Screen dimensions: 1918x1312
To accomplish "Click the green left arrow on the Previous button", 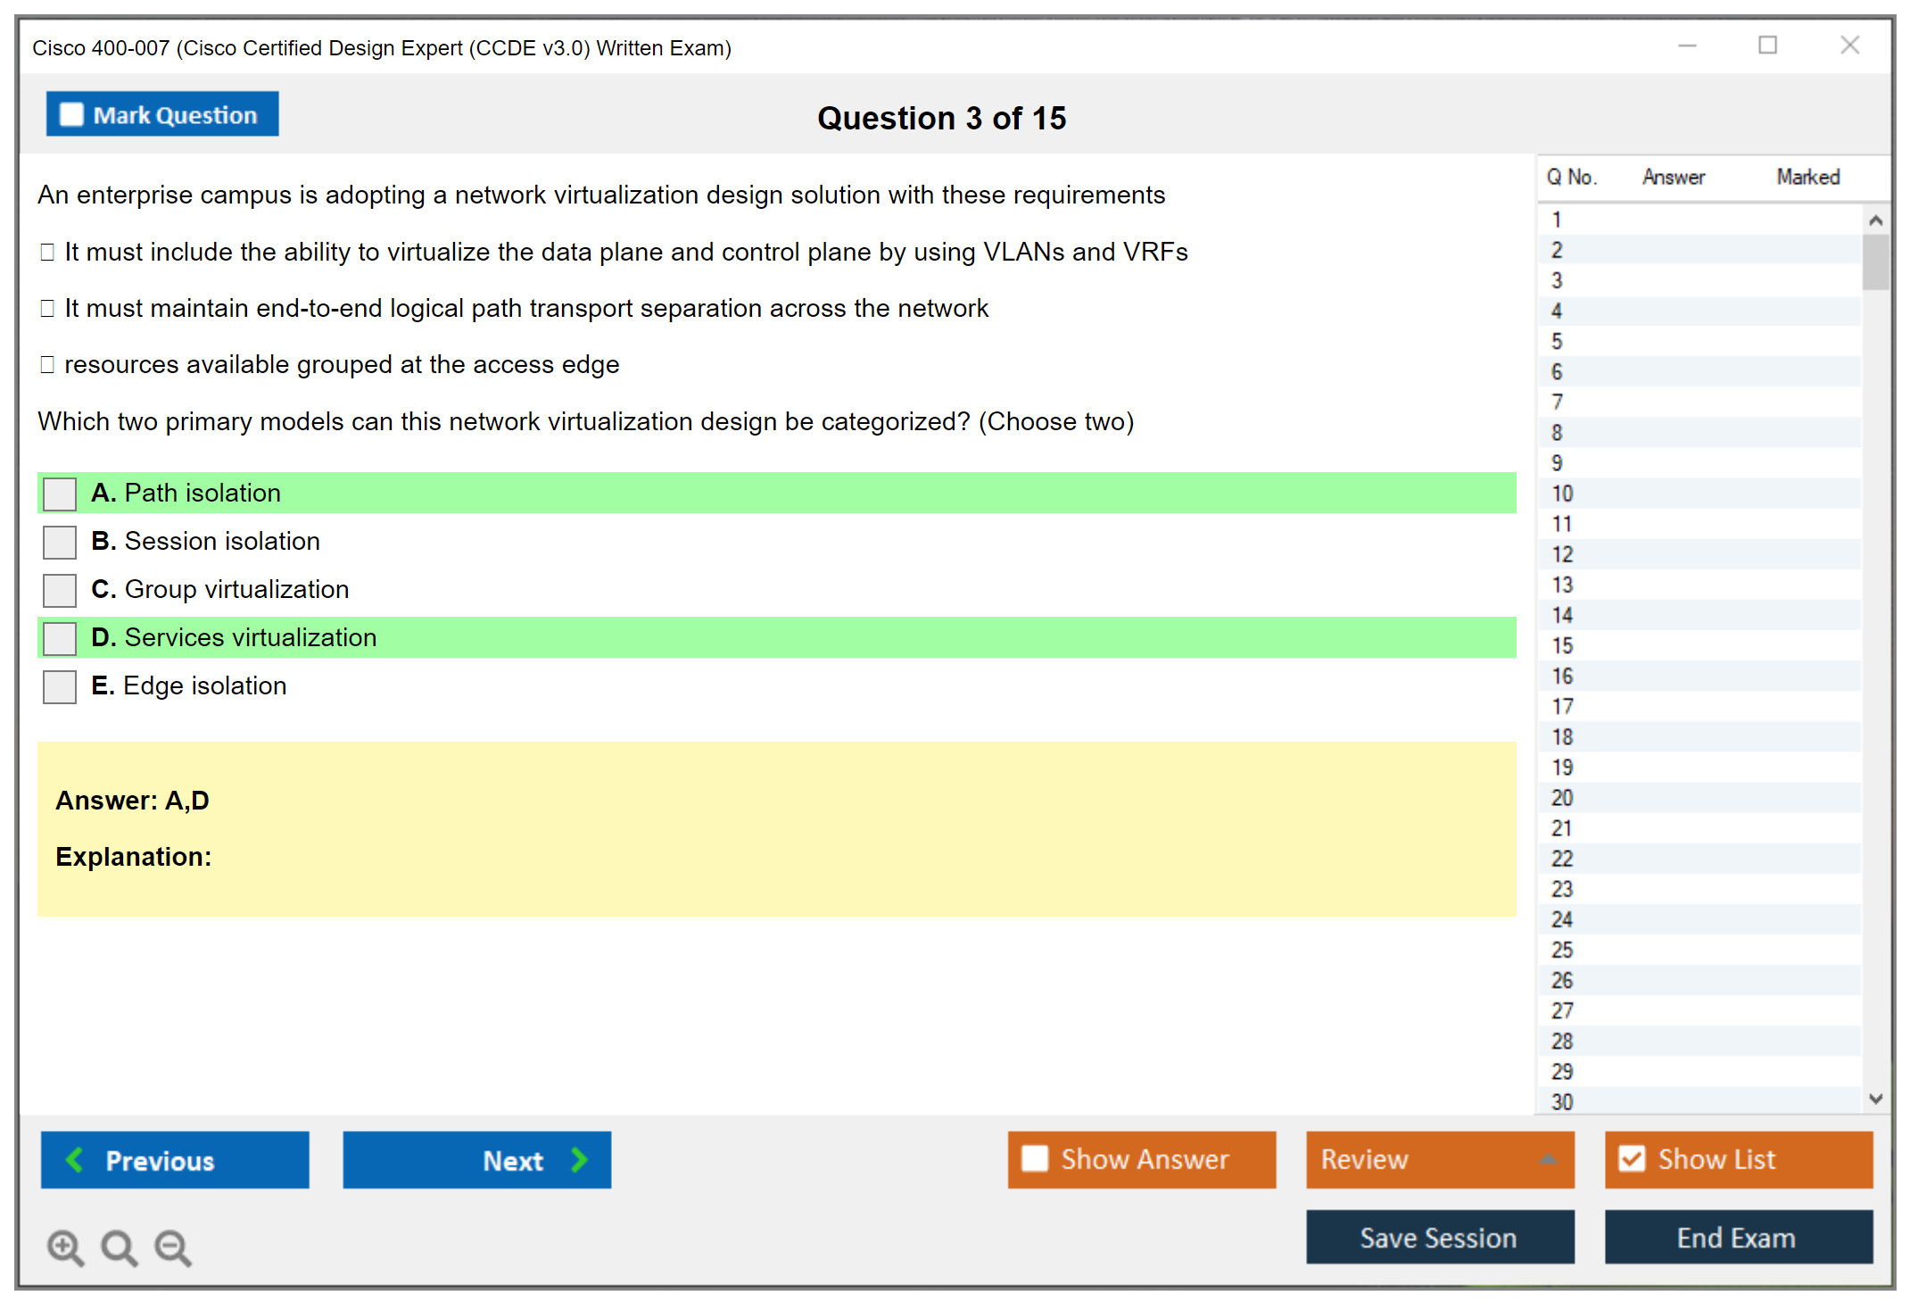I will (x=75, y=1159).
